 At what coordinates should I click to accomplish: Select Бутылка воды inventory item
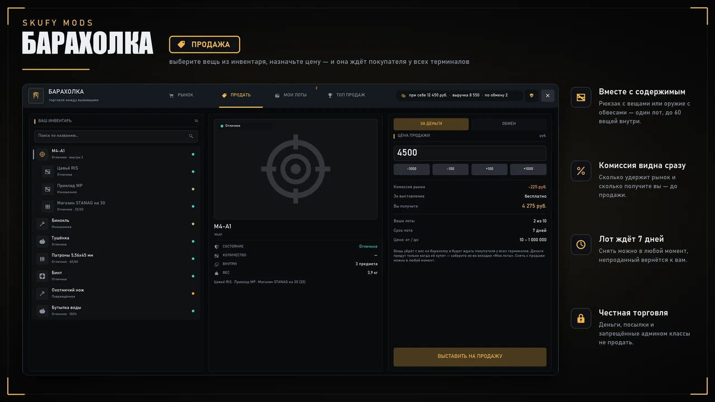click(x=116, y=311)
